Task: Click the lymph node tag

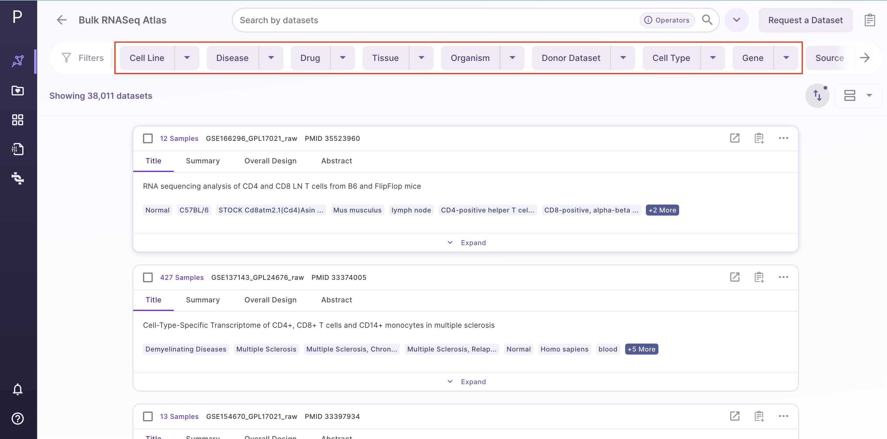Action: 411,210
